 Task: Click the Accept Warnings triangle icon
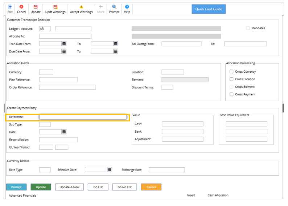click(x=81, y=7)
